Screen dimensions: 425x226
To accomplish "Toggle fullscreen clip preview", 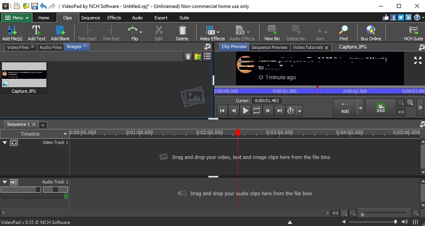I will (x=417, y=60).
